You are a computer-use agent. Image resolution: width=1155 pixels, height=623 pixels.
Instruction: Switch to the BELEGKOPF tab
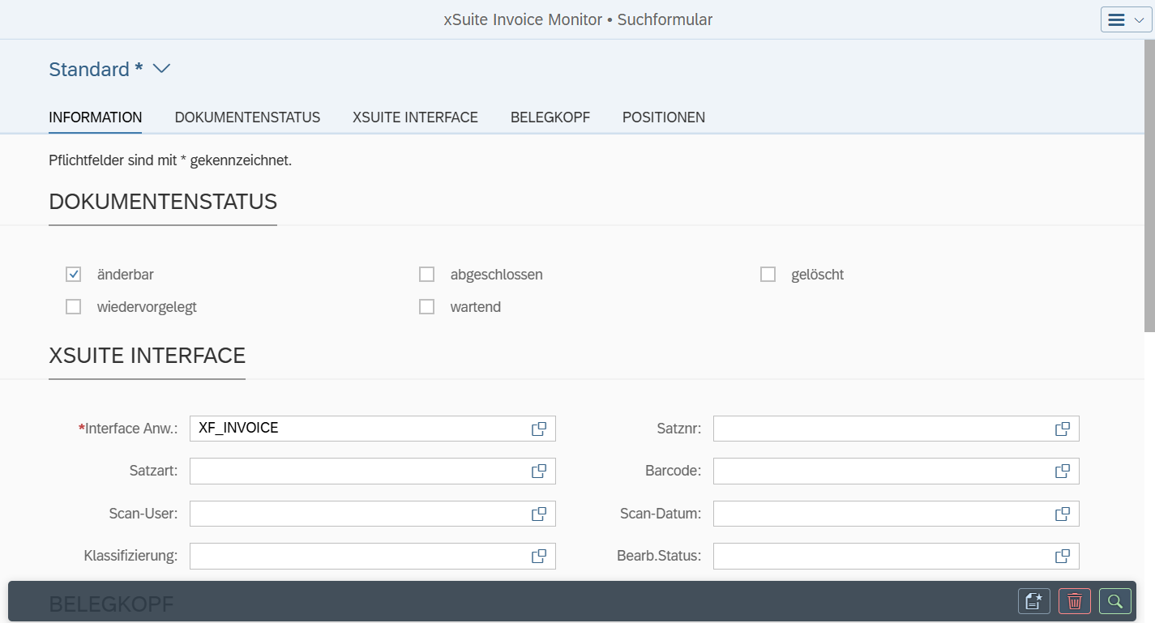[x=550, y=117]
